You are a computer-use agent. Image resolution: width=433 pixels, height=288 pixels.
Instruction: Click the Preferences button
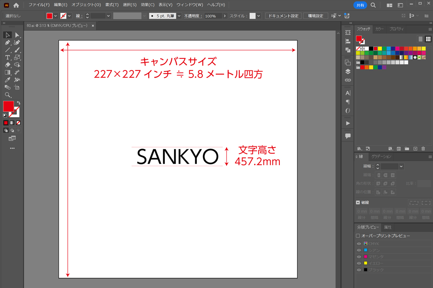pos(316,16)
